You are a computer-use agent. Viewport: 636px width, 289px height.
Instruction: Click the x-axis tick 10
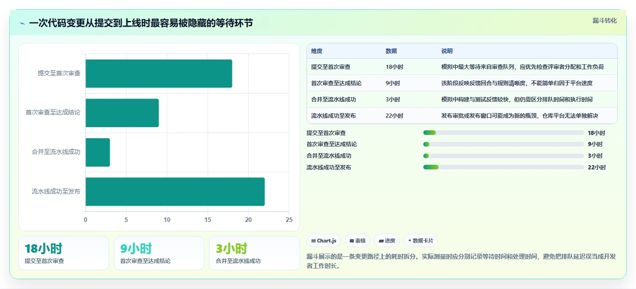(x=167, y=220)
